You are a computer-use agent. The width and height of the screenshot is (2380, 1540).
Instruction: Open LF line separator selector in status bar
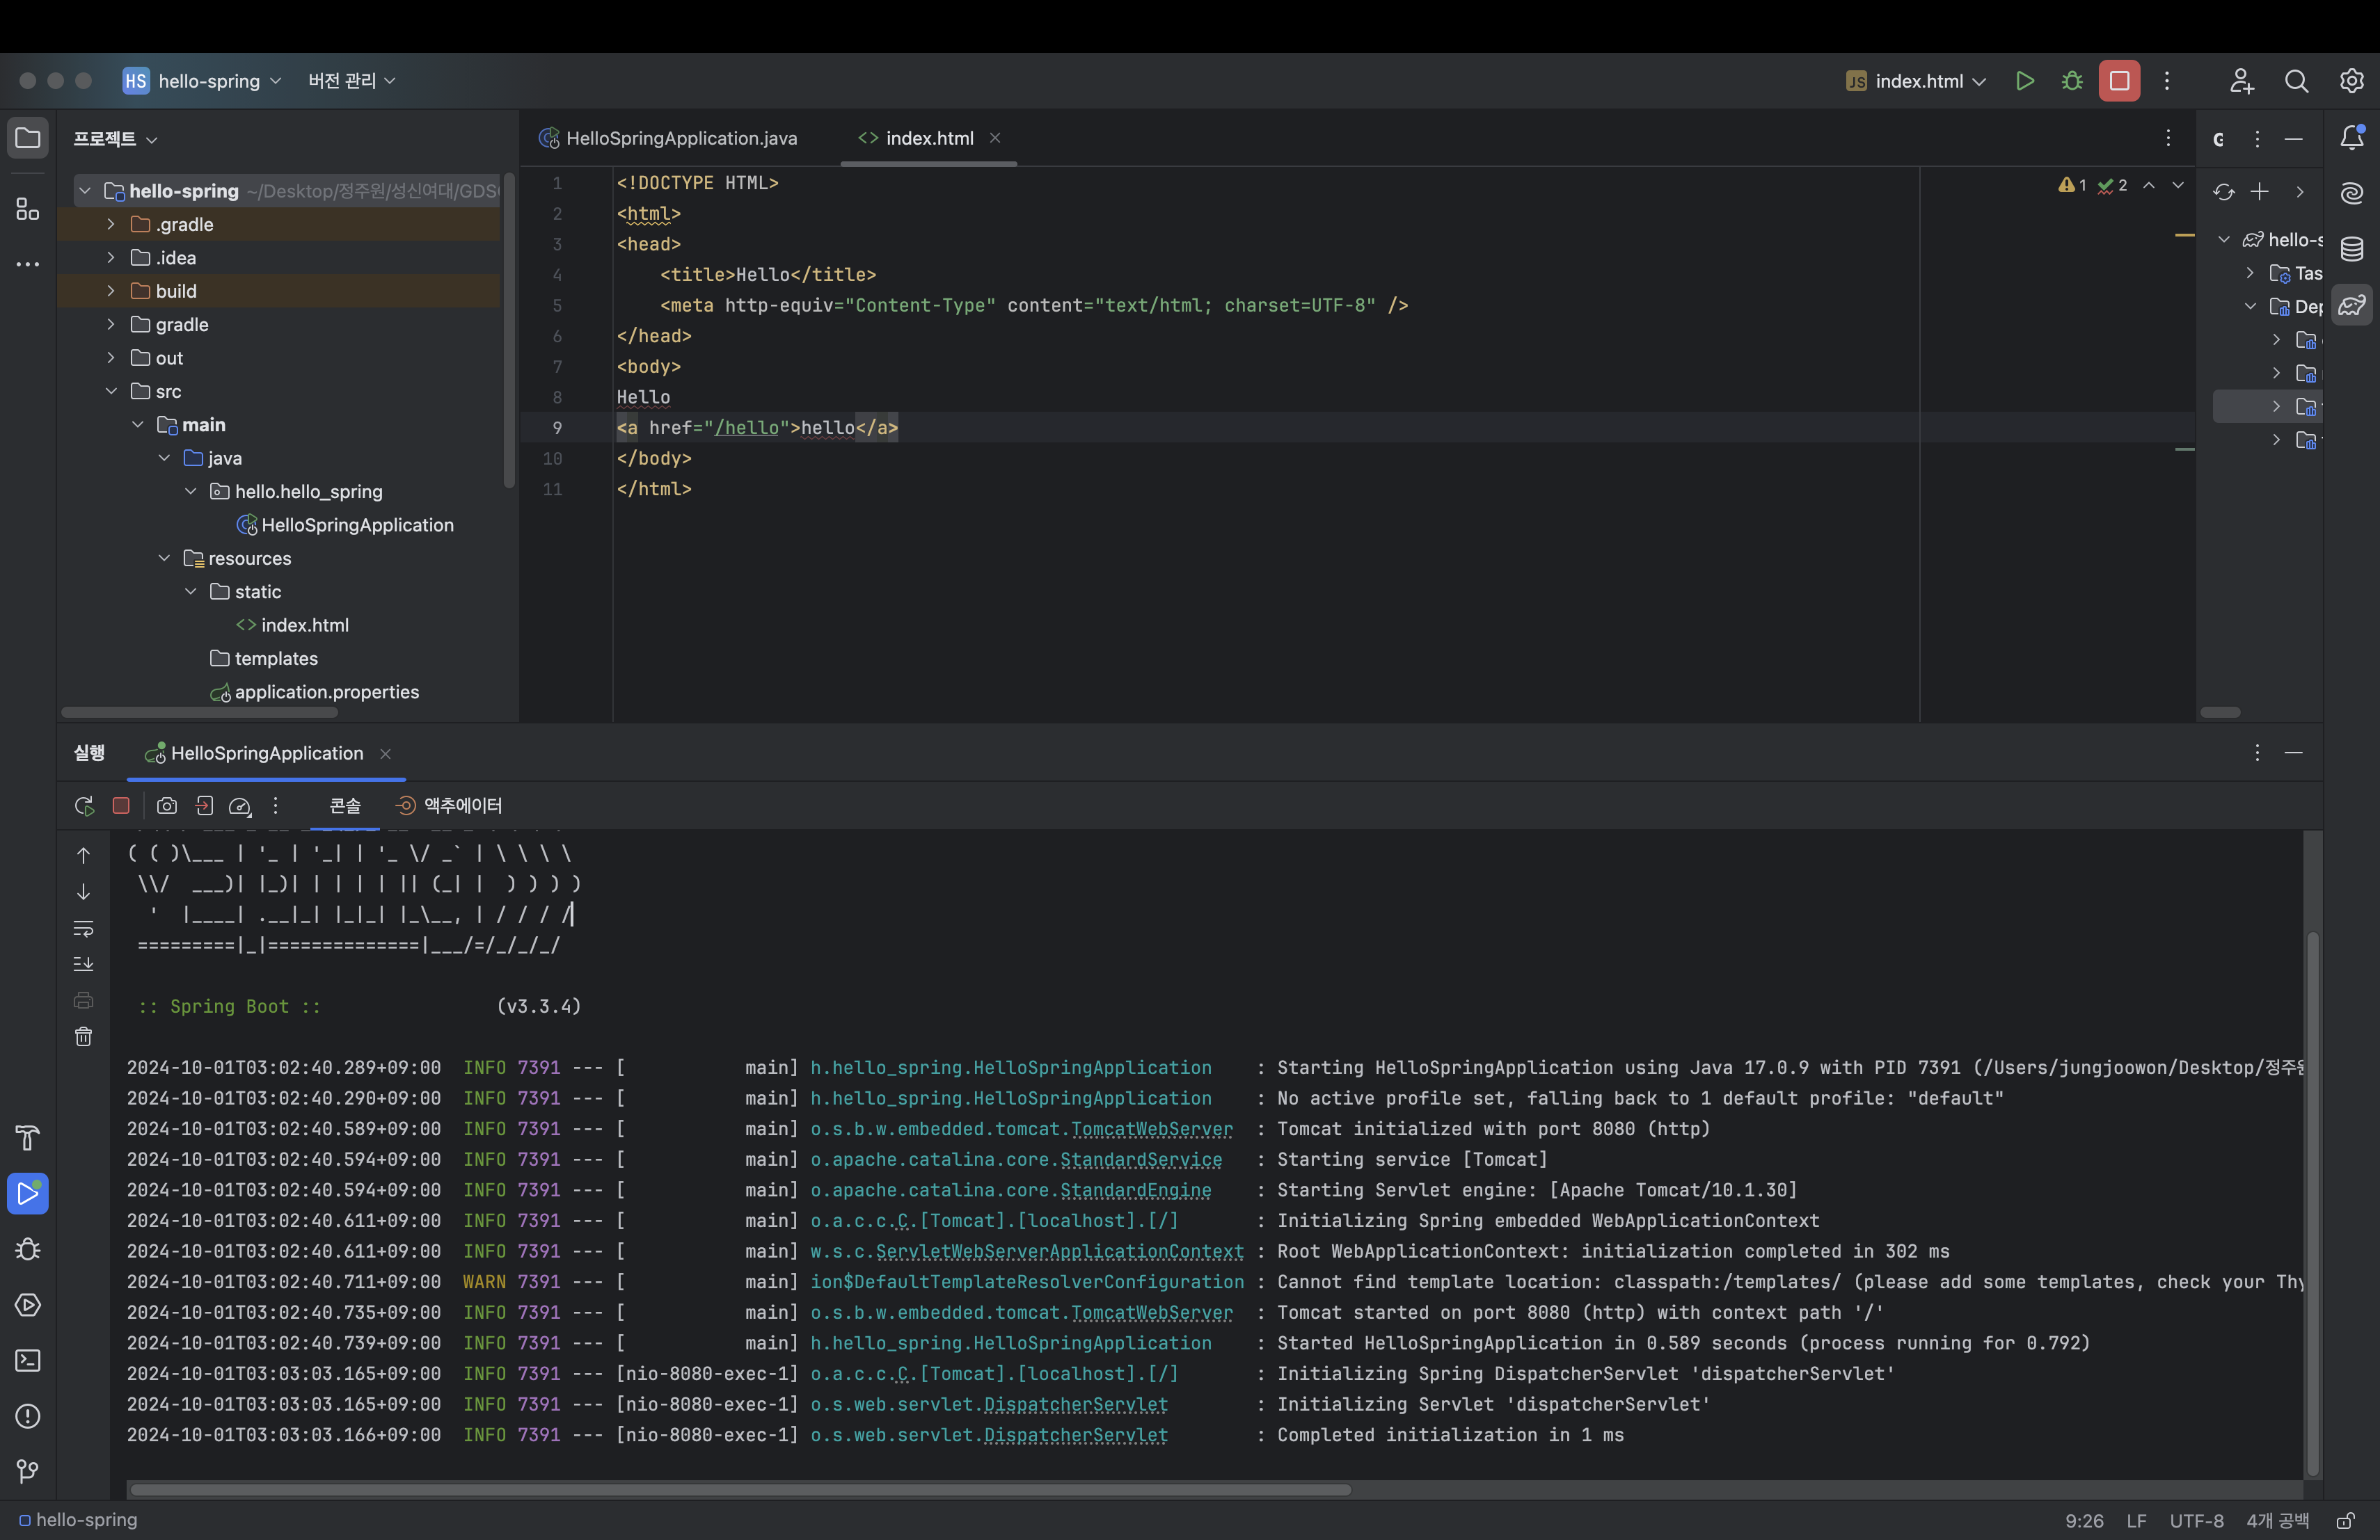[x=2136, y=1521]
